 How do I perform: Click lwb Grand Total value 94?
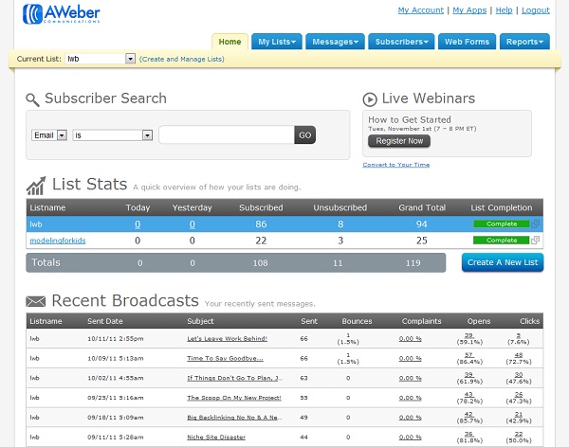422,224
